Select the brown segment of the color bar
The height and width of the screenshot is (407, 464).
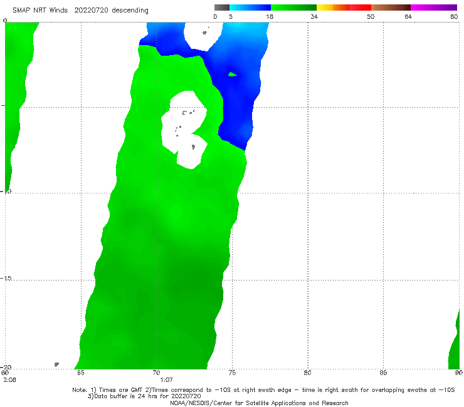[391, 8]
